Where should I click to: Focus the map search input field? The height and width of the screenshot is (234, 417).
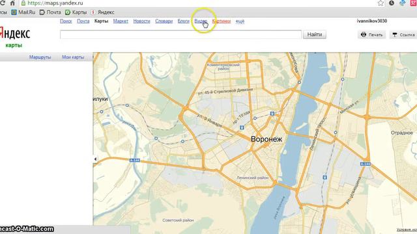click(180, 34)
